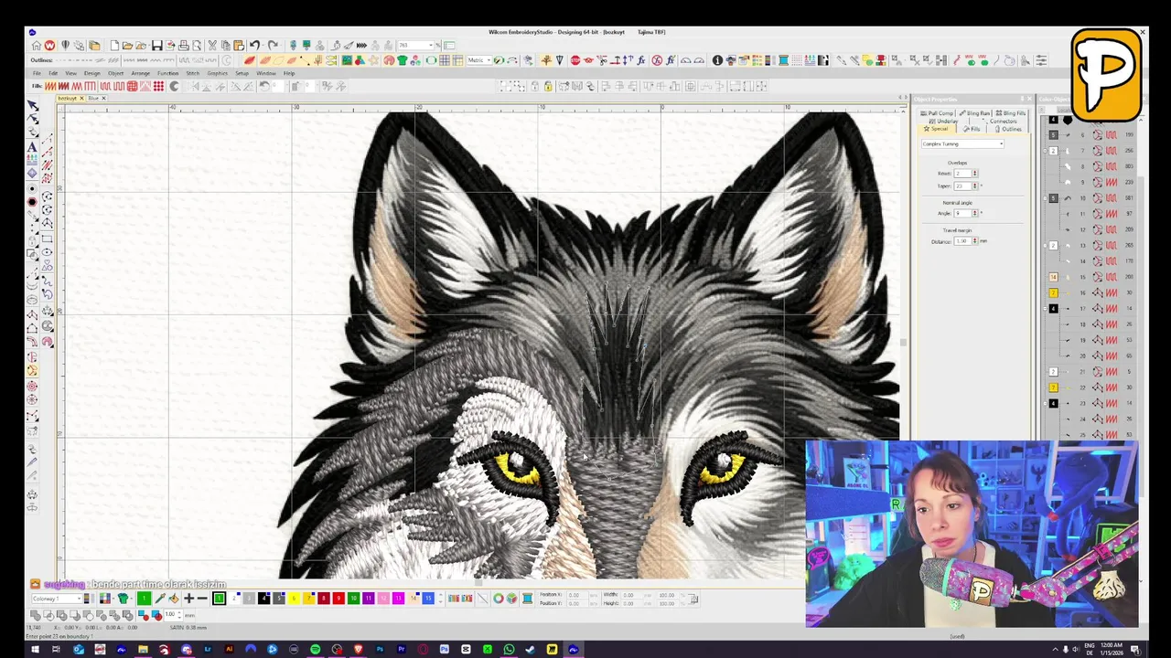
Task: Open the Setup menu
Action: coord(242,73)
